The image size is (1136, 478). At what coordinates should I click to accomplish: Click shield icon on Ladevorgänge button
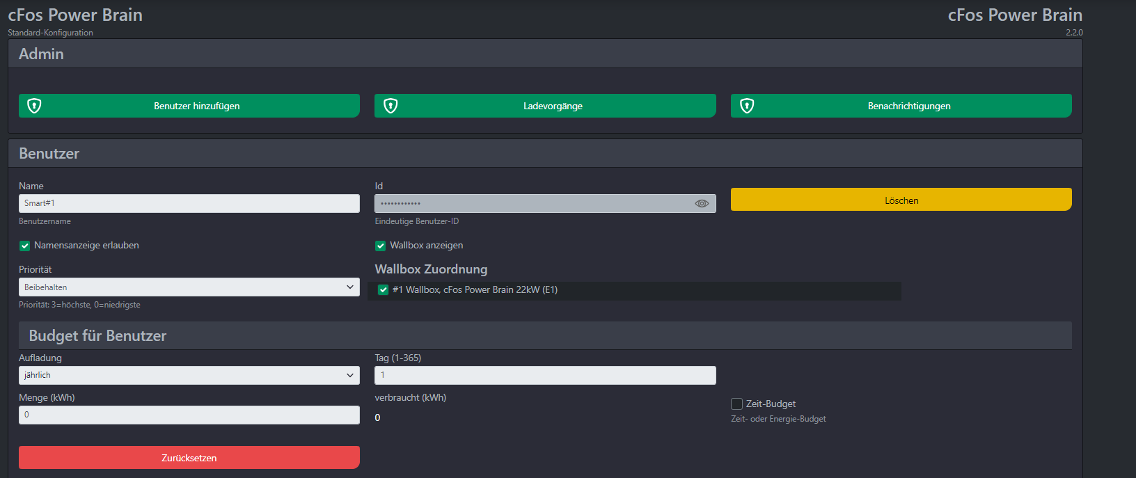click(390, 106)
